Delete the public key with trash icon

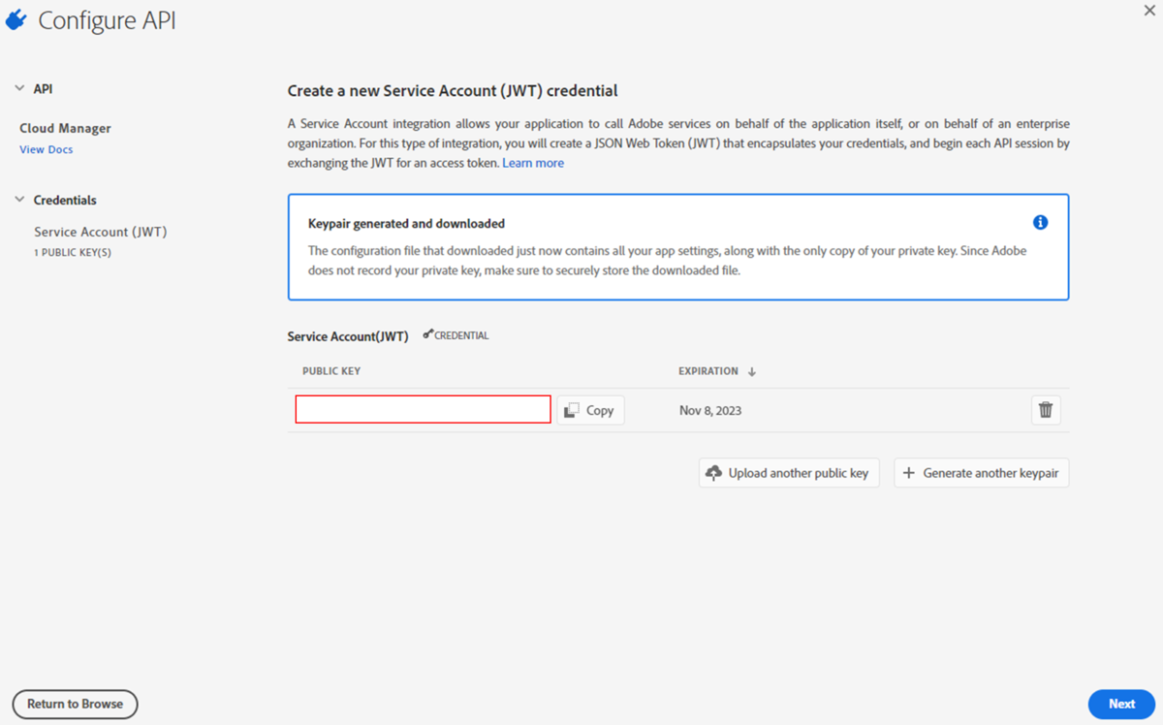[x=1046, y=410]
